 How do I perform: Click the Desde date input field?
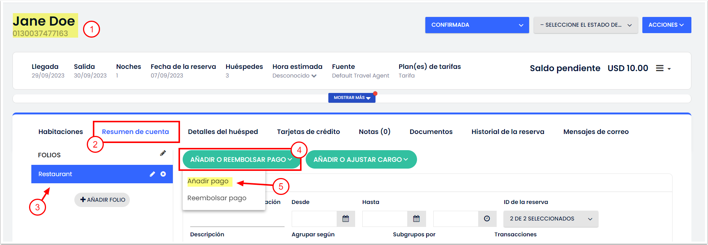[x=314, y=219]
